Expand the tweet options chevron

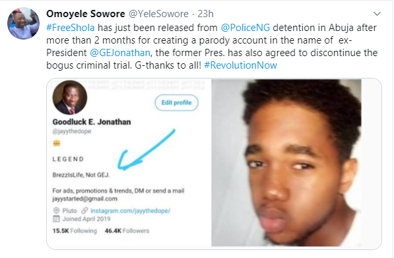377,14
